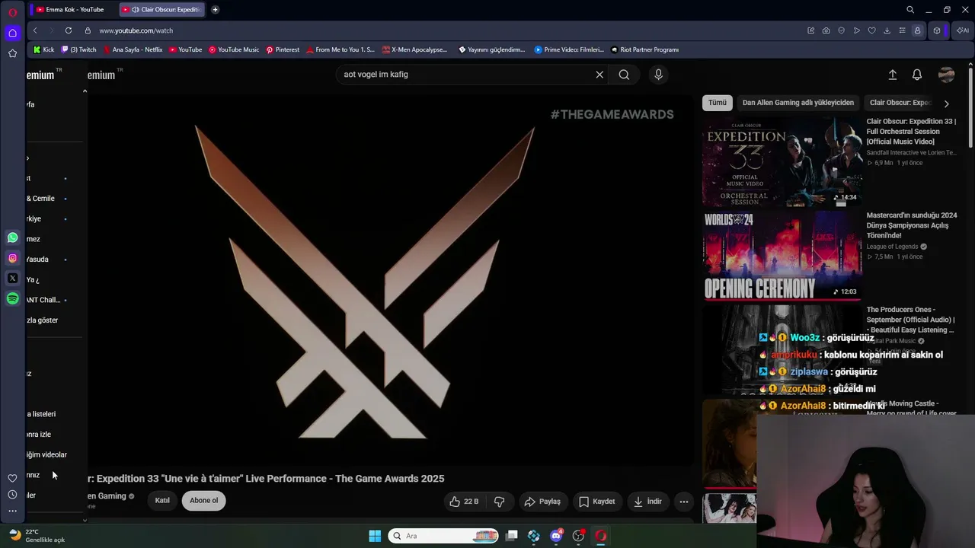The width and height of the screenshot is (975, 548).
Task: Open Discord from the taskbar
Action: click(556, 536)
